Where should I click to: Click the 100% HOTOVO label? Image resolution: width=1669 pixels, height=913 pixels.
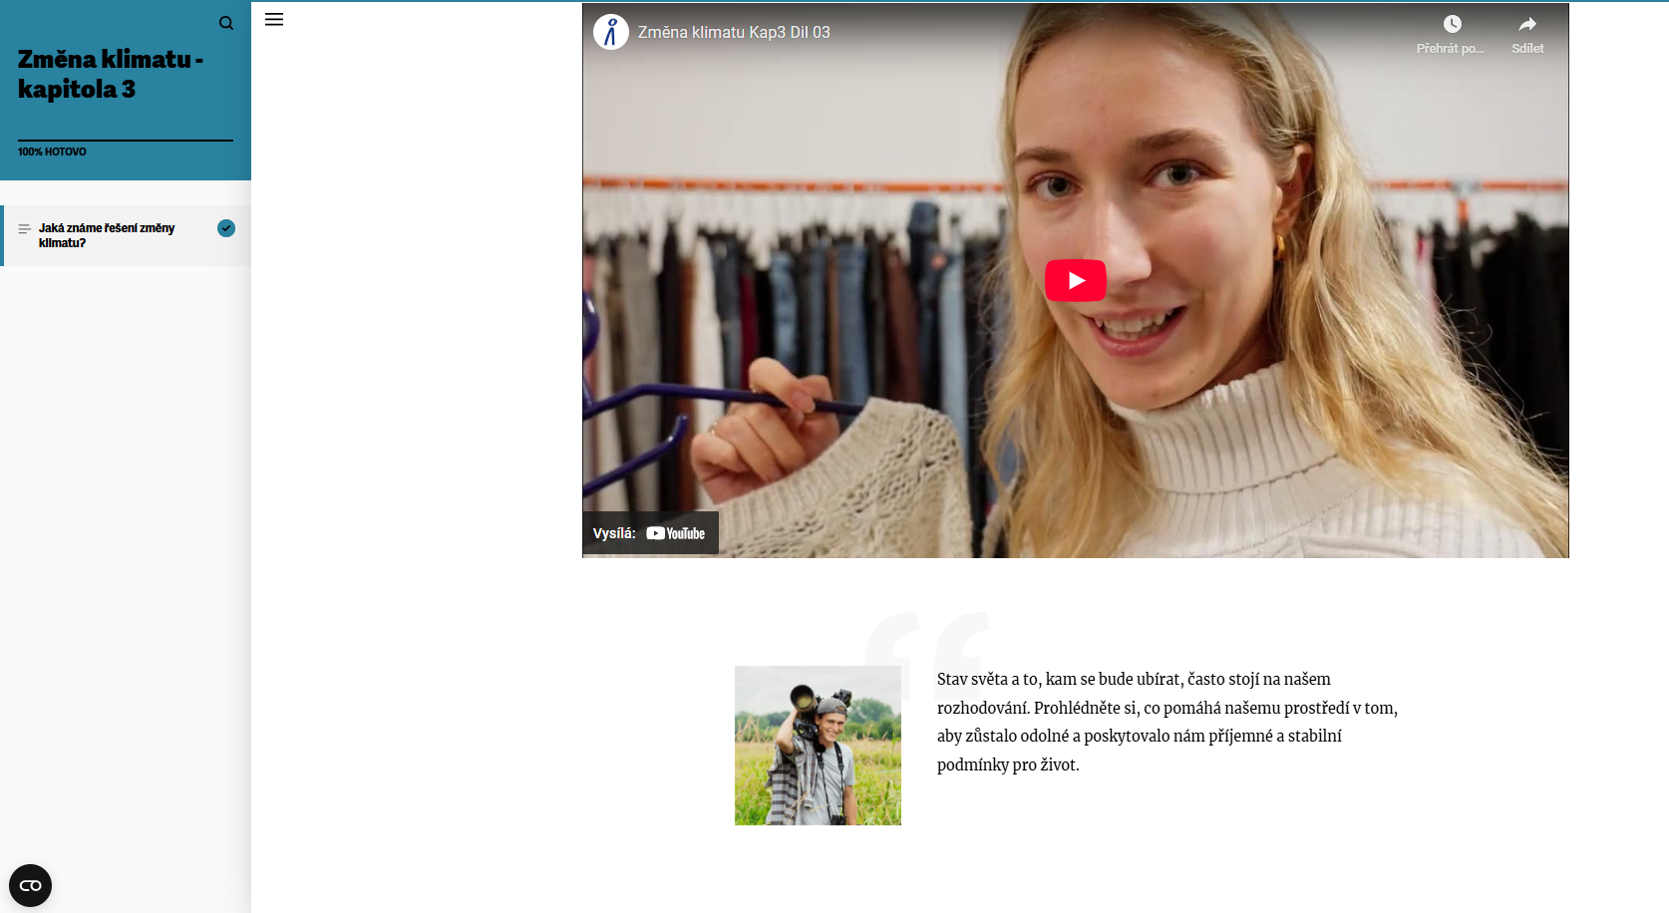point(52,152)
